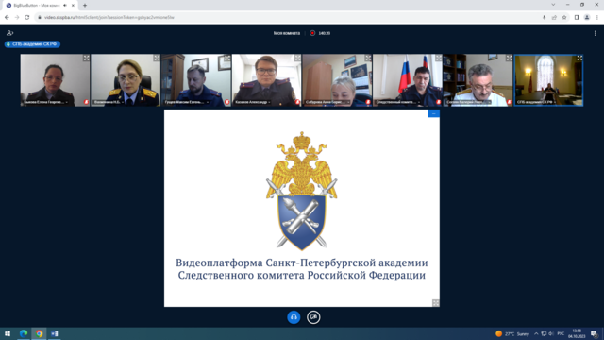Launch Microsoft Edge from taskbar
Viewport: 604px width, 340px height.
pos(24,333)
